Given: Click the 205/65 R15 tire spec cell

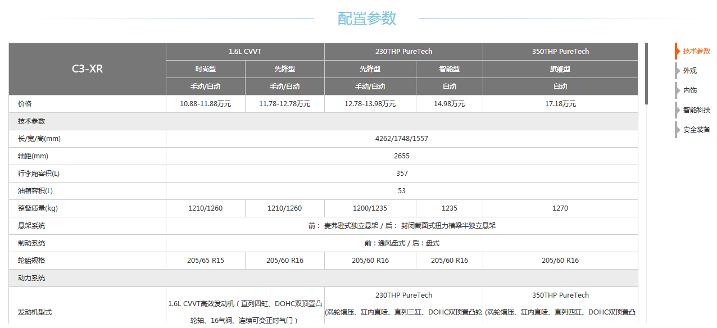Looking at the screenshot, I should [205, 261].
